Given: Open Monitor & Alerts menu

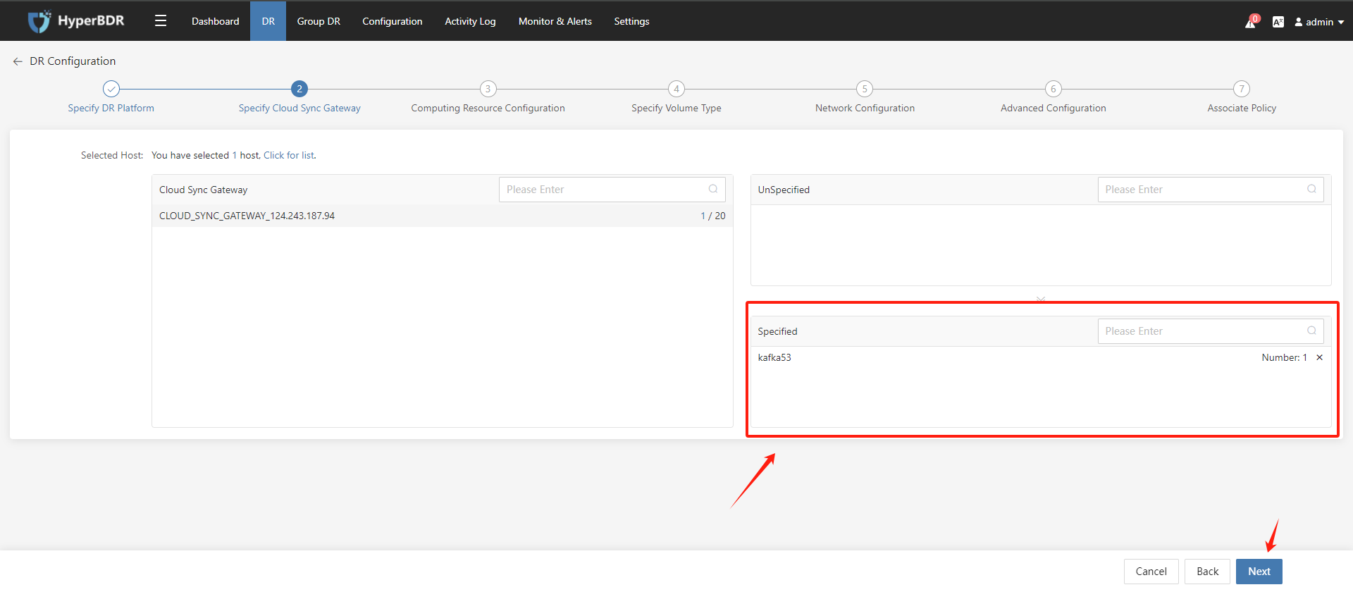Looking at the screenshot, I should tap(555, 21).
